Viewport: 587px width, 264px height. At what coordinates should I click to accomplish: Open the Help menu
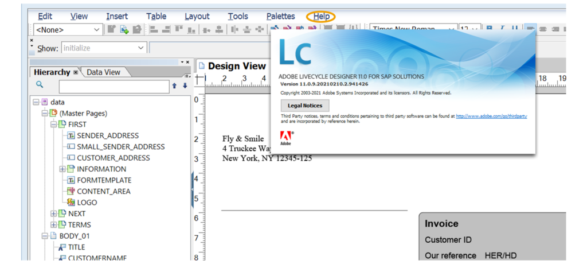(x=321, y=17)
